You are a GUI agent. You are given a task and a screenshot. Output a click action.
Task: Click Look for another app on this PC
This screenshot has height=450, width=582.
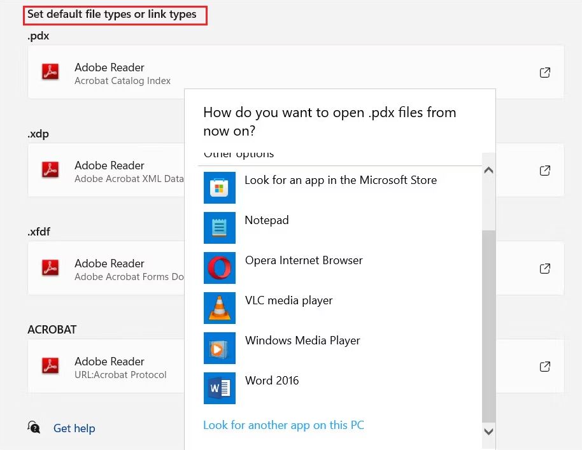[283, 425]
